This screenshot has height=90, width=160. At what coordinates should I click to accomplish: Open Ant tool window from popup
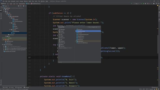tap(60, 39)
